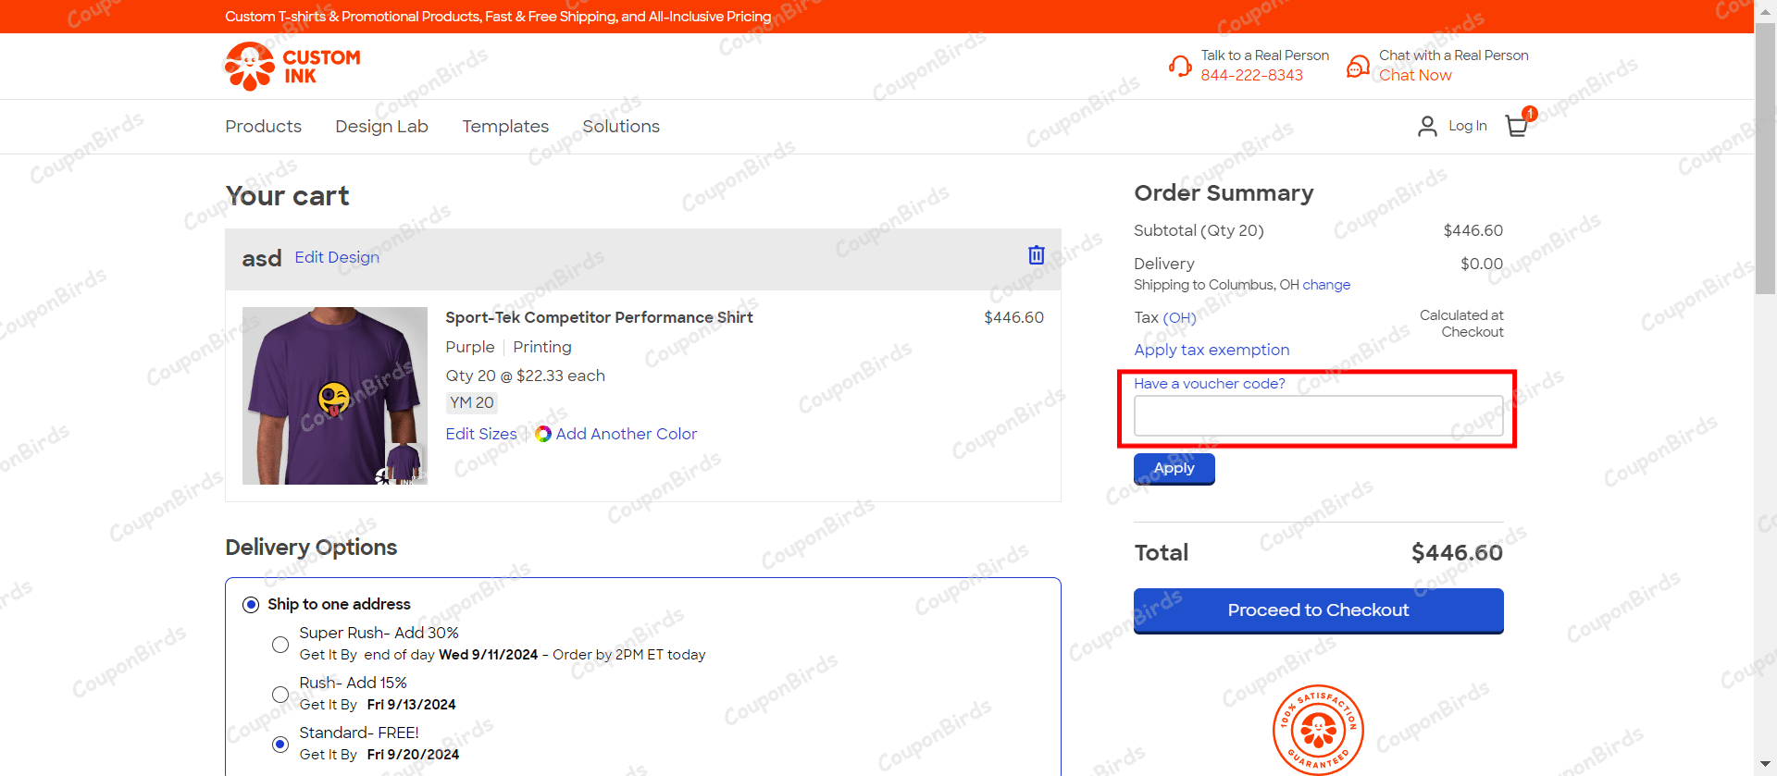Screen dimensions: 1777x776
Task: Open the Design Lab menu
Action: tap(382, 127)
